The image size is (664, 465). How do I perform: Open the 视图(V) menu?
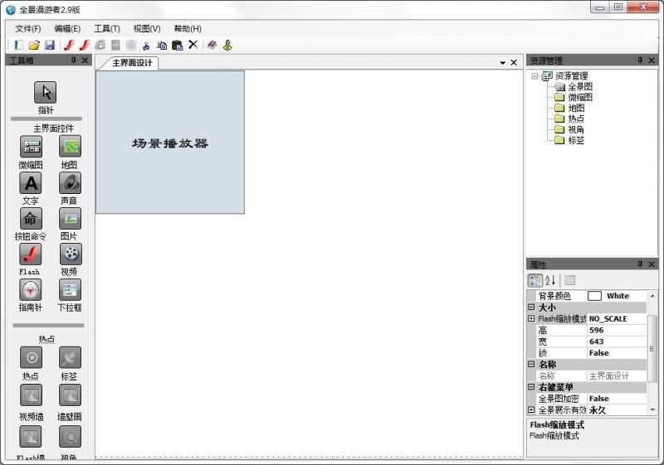point(147,29)
